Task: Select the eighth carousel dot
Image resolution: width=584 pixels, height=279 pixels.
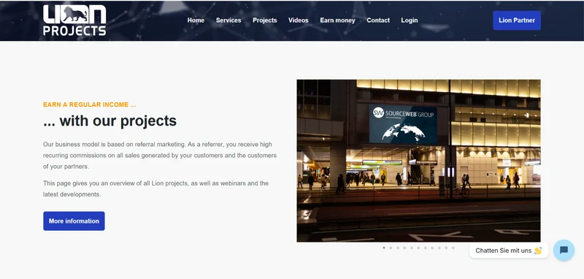Action: [432, 248]
